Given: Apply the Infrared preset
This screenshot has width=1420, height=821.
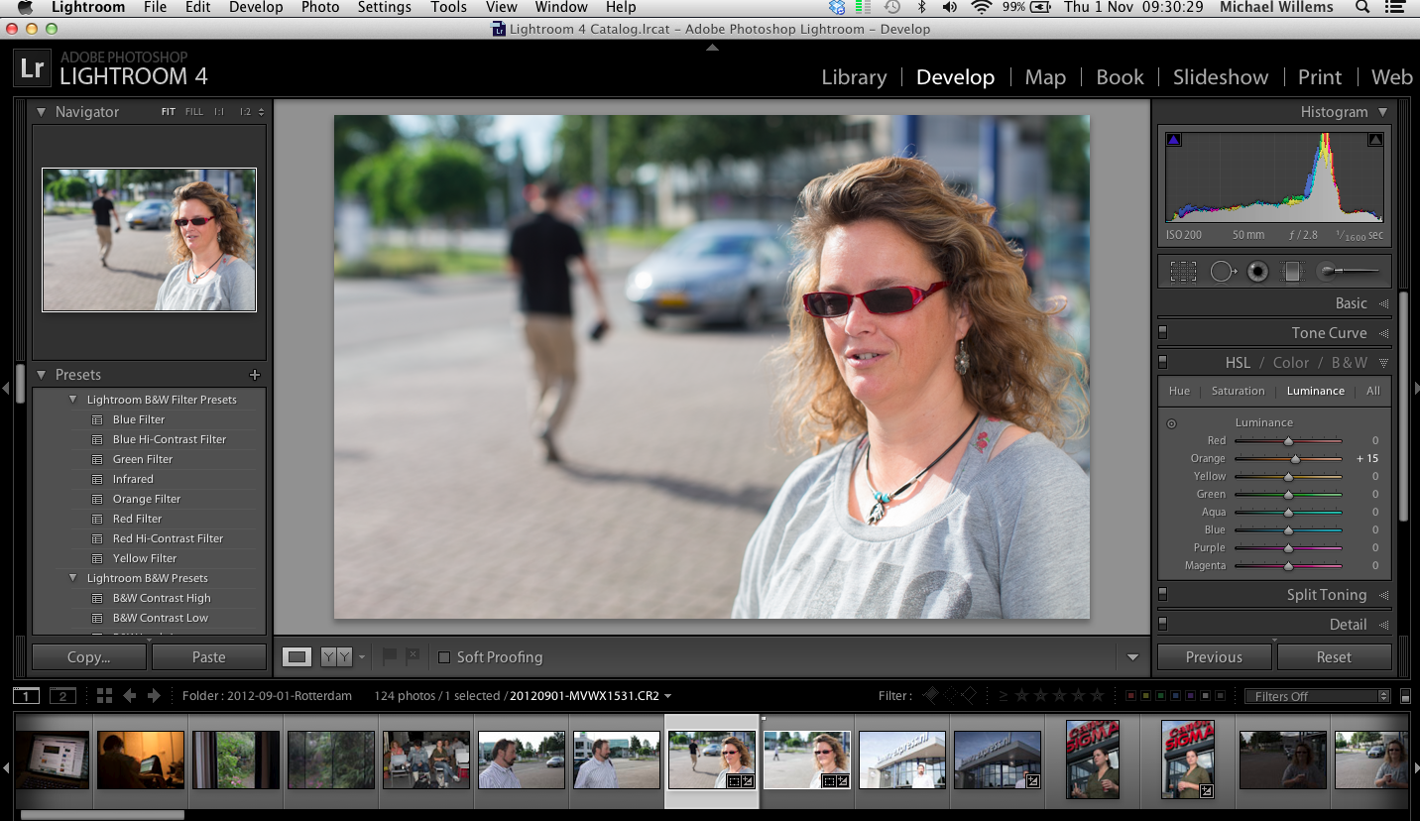Looking at the screenshot, I should tap(133, 479).
